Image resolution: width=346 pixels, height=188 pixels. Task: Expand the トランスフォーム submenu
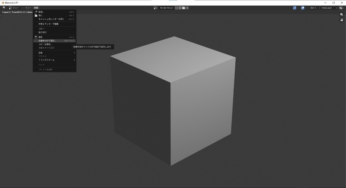pyautogui.click(x=54, y=60)
